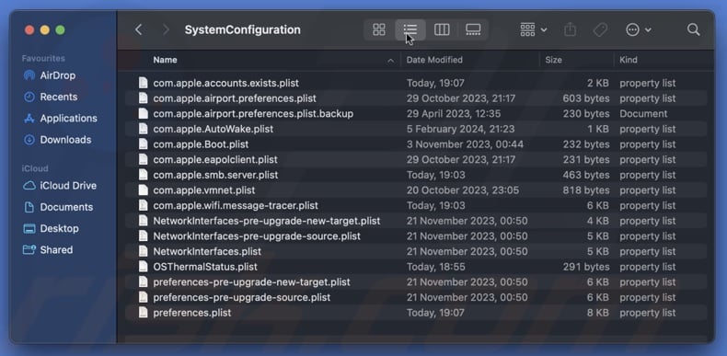Open the Group By dropdown
Viewport: 727px width, 356px height.
[534, 29]
